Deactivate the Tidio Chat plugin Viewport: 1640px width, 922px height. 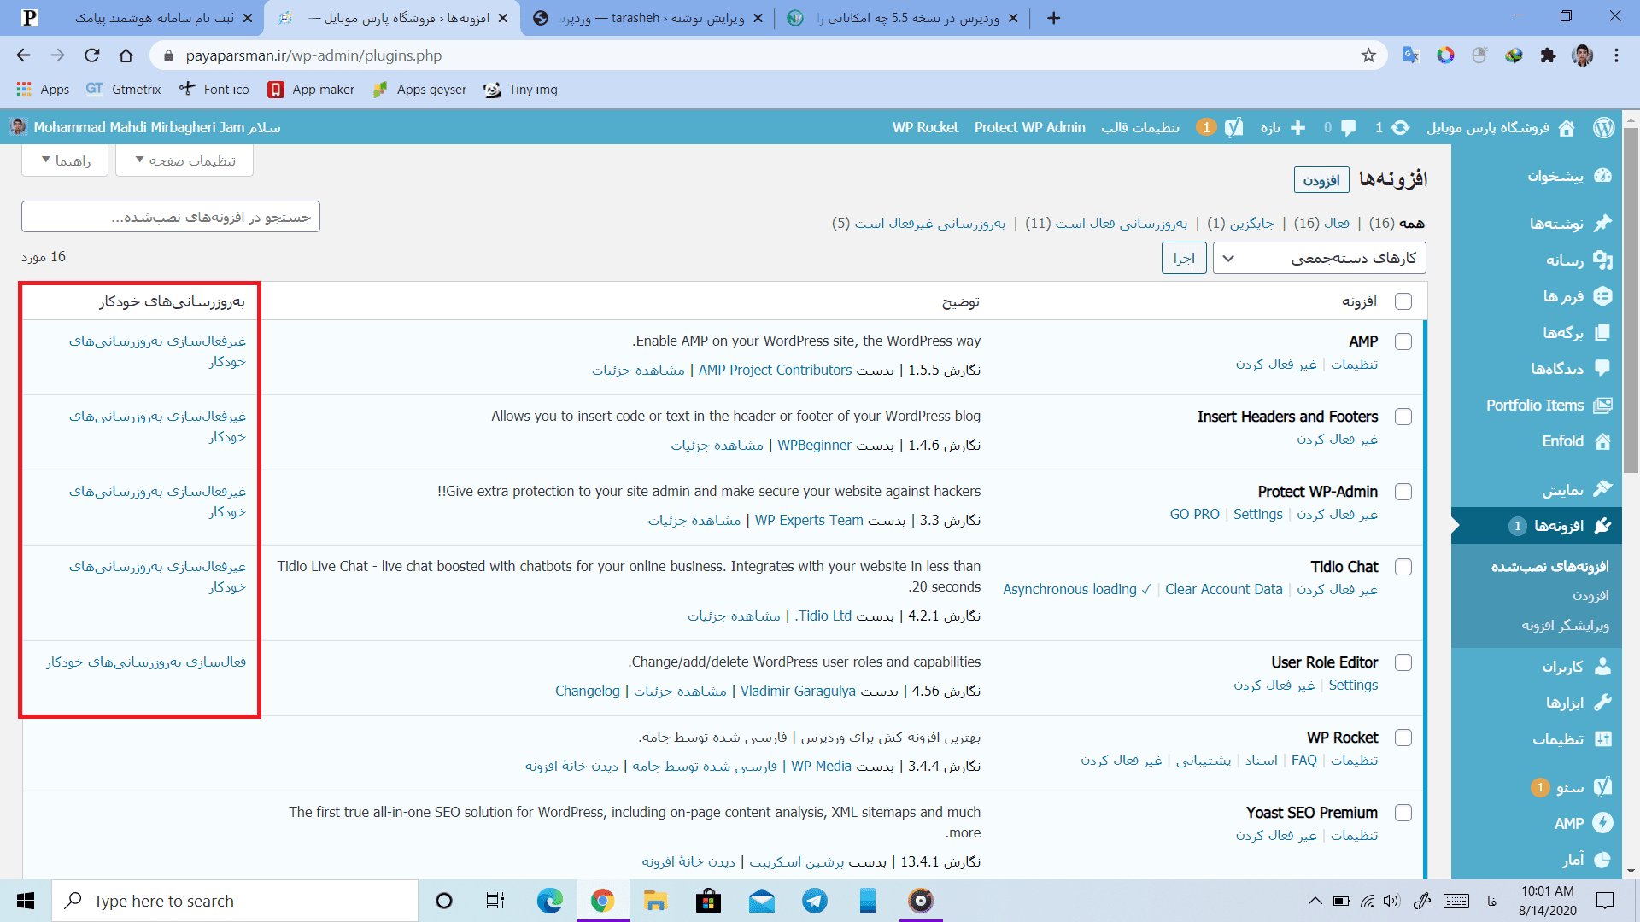pyautogui.click(x=1338, y=589)
